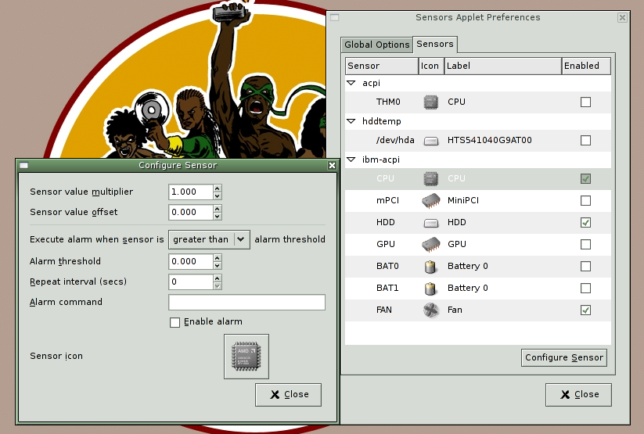Open the 'greater than' alarm condition dropdown
Viewport: 644px width, 434px height.
(x=209, y=239)
